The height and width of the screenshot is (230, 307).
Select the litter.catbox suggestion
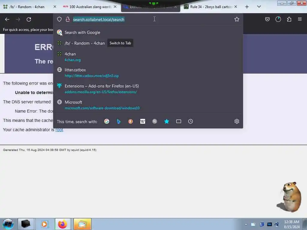click(x=148, y=73)
